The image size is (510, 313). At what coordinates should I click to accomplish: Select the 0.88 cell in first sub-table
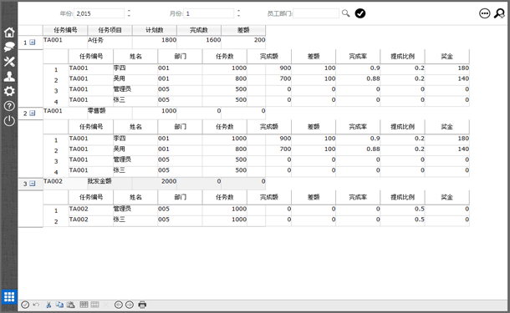point(358,80)
